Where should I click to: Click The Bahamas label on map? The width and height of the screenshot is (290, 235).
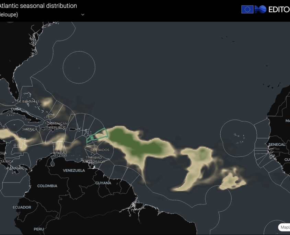point(27,102)
